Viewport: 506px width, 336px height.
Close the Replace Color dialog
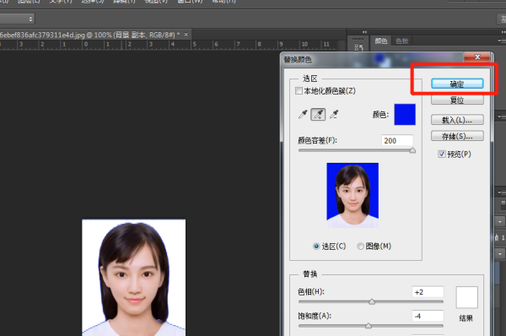tap(477, 57)
